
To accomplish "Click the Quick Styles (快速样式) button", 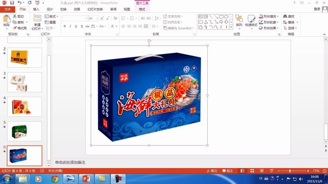I will [251, 21].
